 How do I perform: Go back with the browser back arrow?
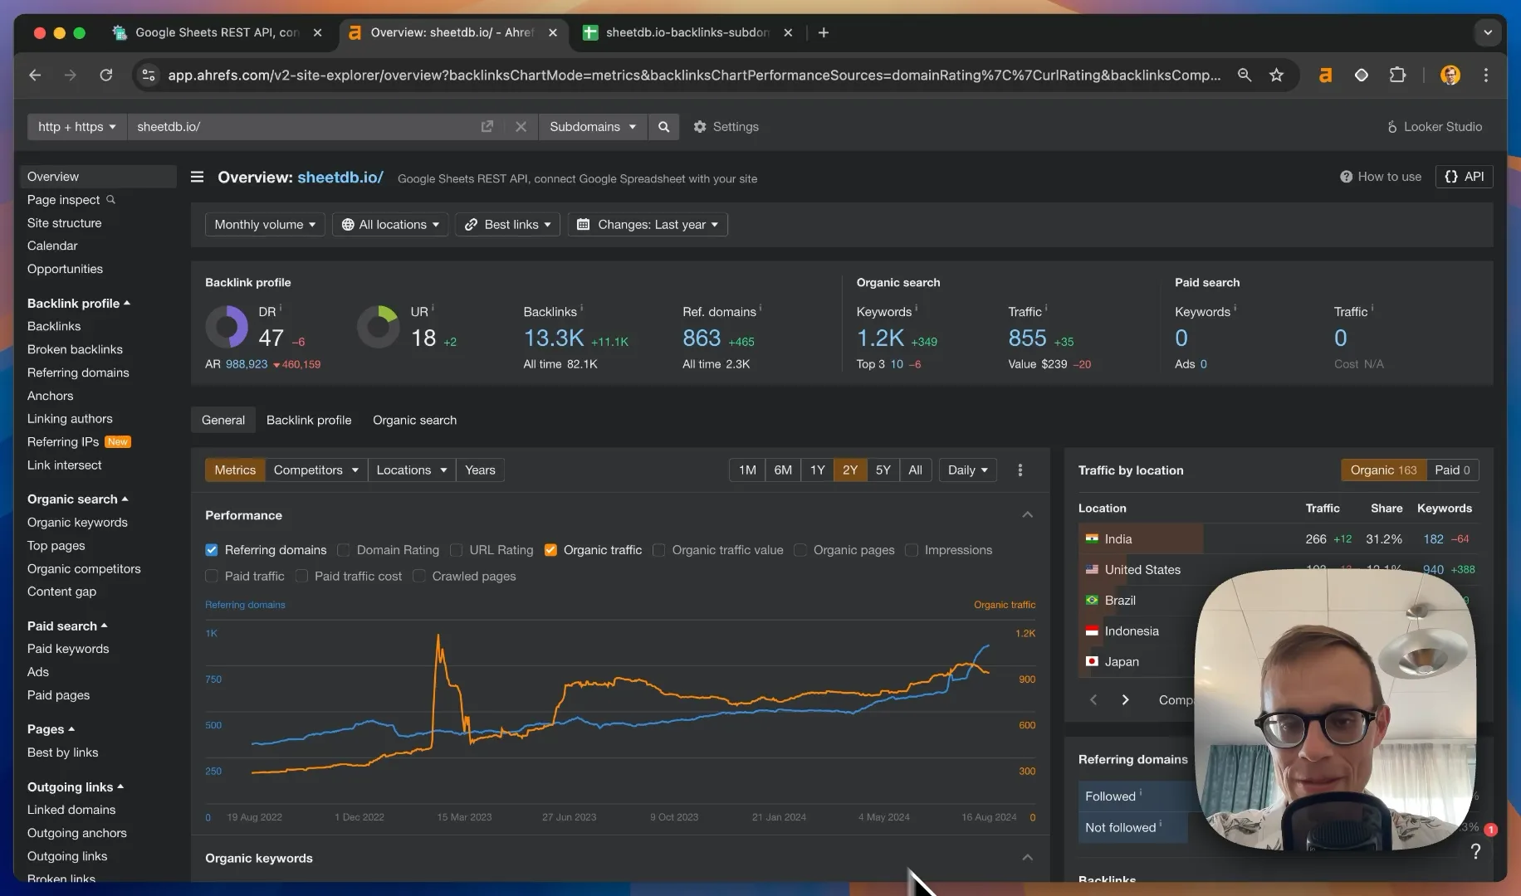[35, 75]
